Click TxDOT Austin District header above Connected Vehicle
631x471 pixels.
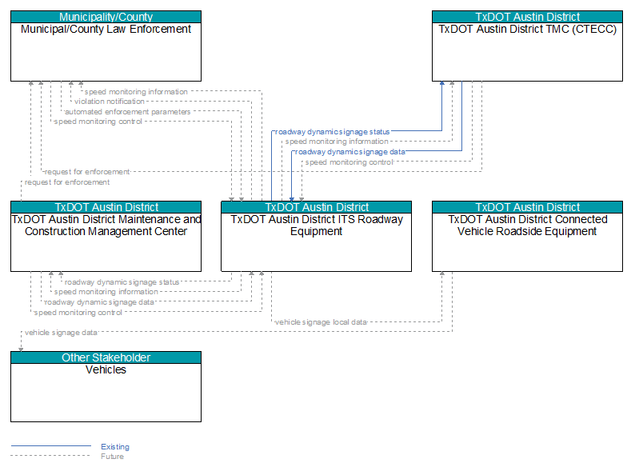point(527,207)
